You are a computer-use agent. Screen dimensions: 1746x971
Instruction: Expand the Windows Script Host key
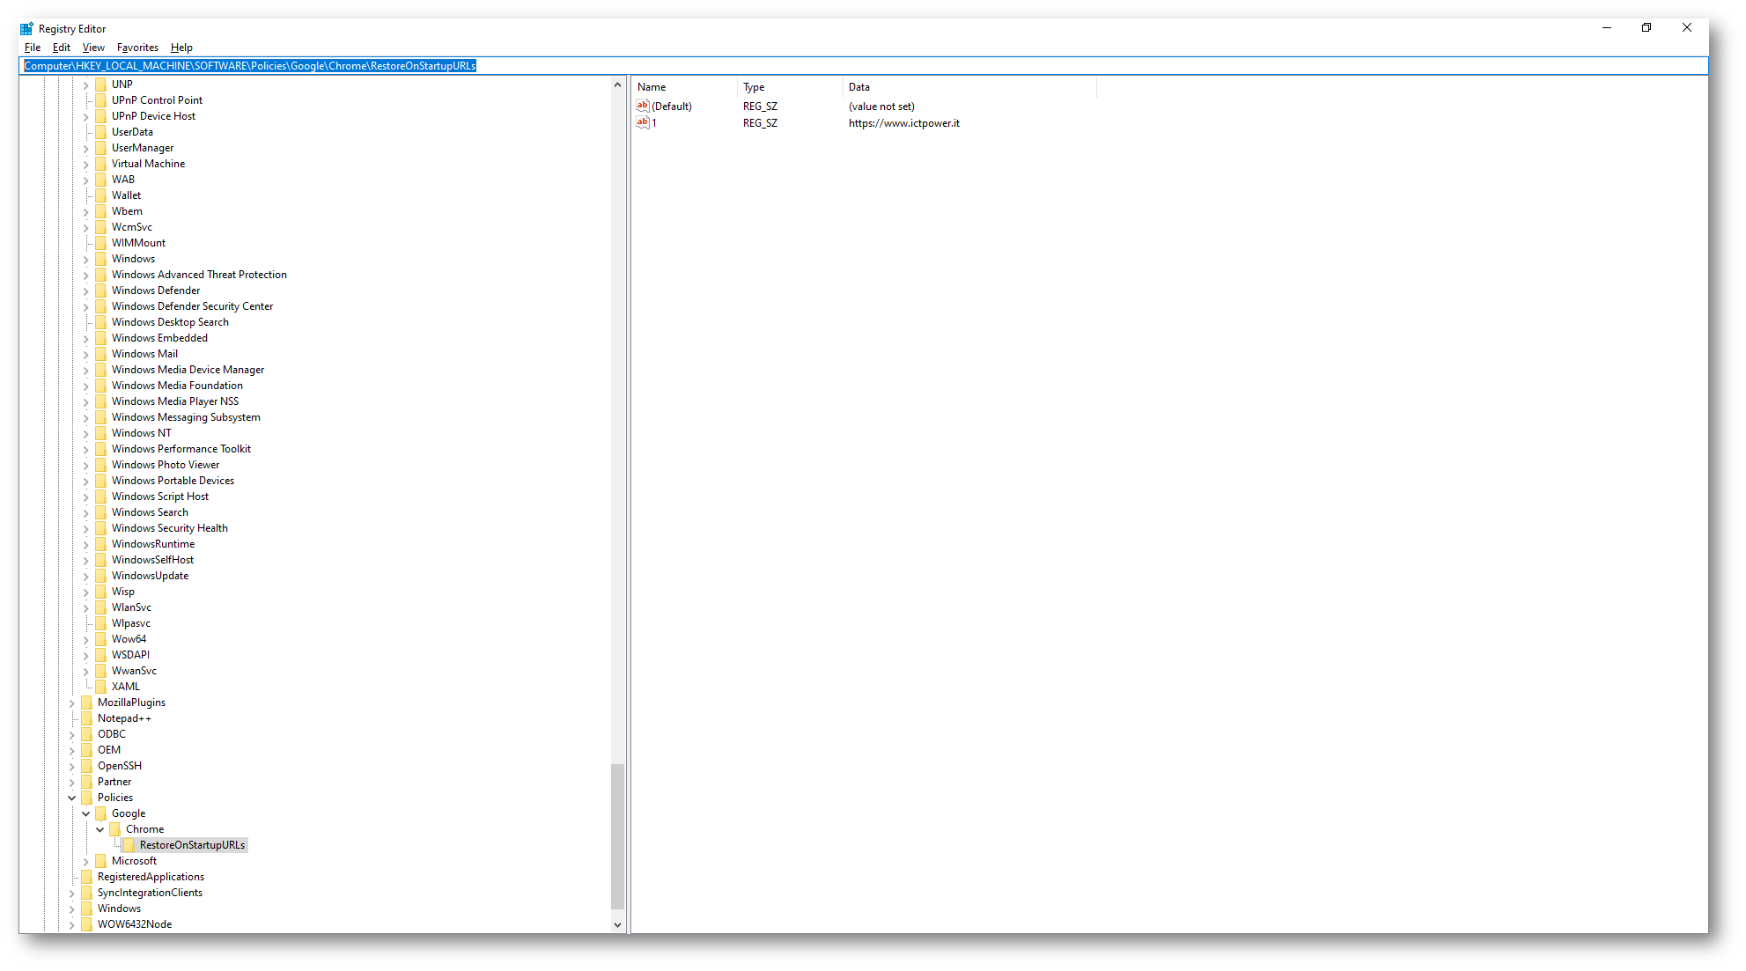[86, 497]
